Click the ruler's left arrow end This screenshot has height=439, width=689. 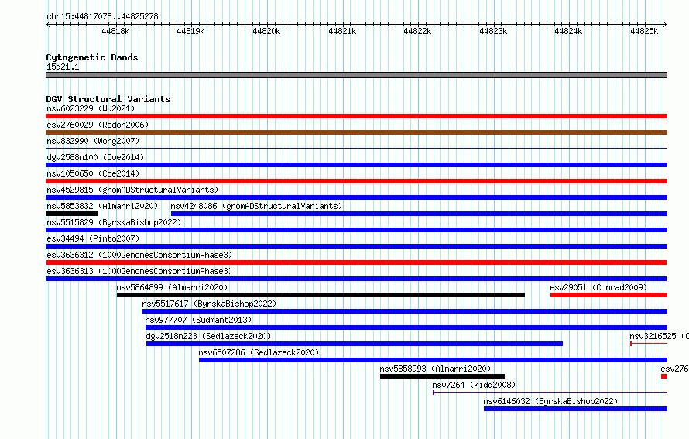coord(48,24)
